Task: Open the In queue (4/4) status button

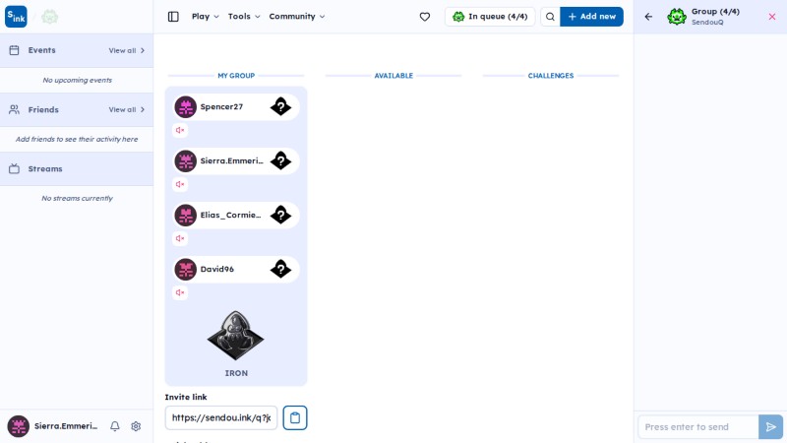Action: (x=490, y=17)
